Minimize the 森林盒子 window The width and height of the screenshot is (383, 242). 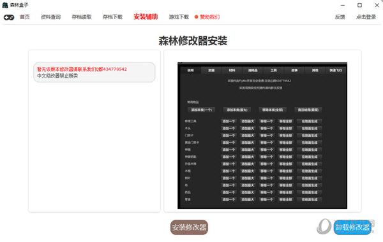[x=343, y=5]
